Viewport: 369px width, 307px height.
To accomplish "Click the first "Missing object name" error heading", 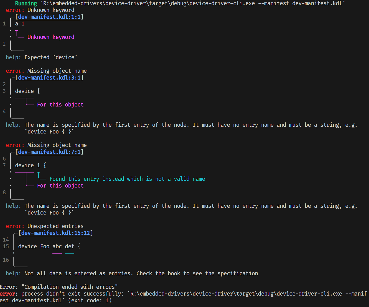I will (x=57, y=71).
